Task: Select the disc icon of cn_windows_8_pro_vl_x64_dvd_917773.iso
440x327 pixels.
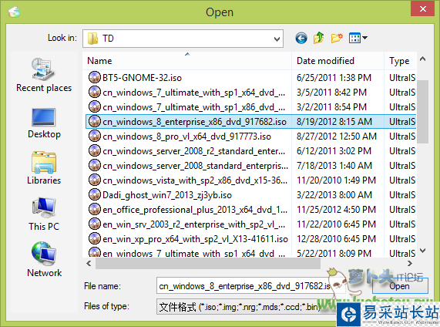Action: tap(95, 136)
